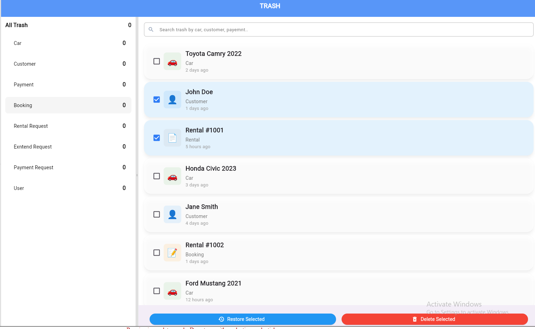
Task: Click the red car icon for Toyota Camry 2022
Action: point(172,61)
